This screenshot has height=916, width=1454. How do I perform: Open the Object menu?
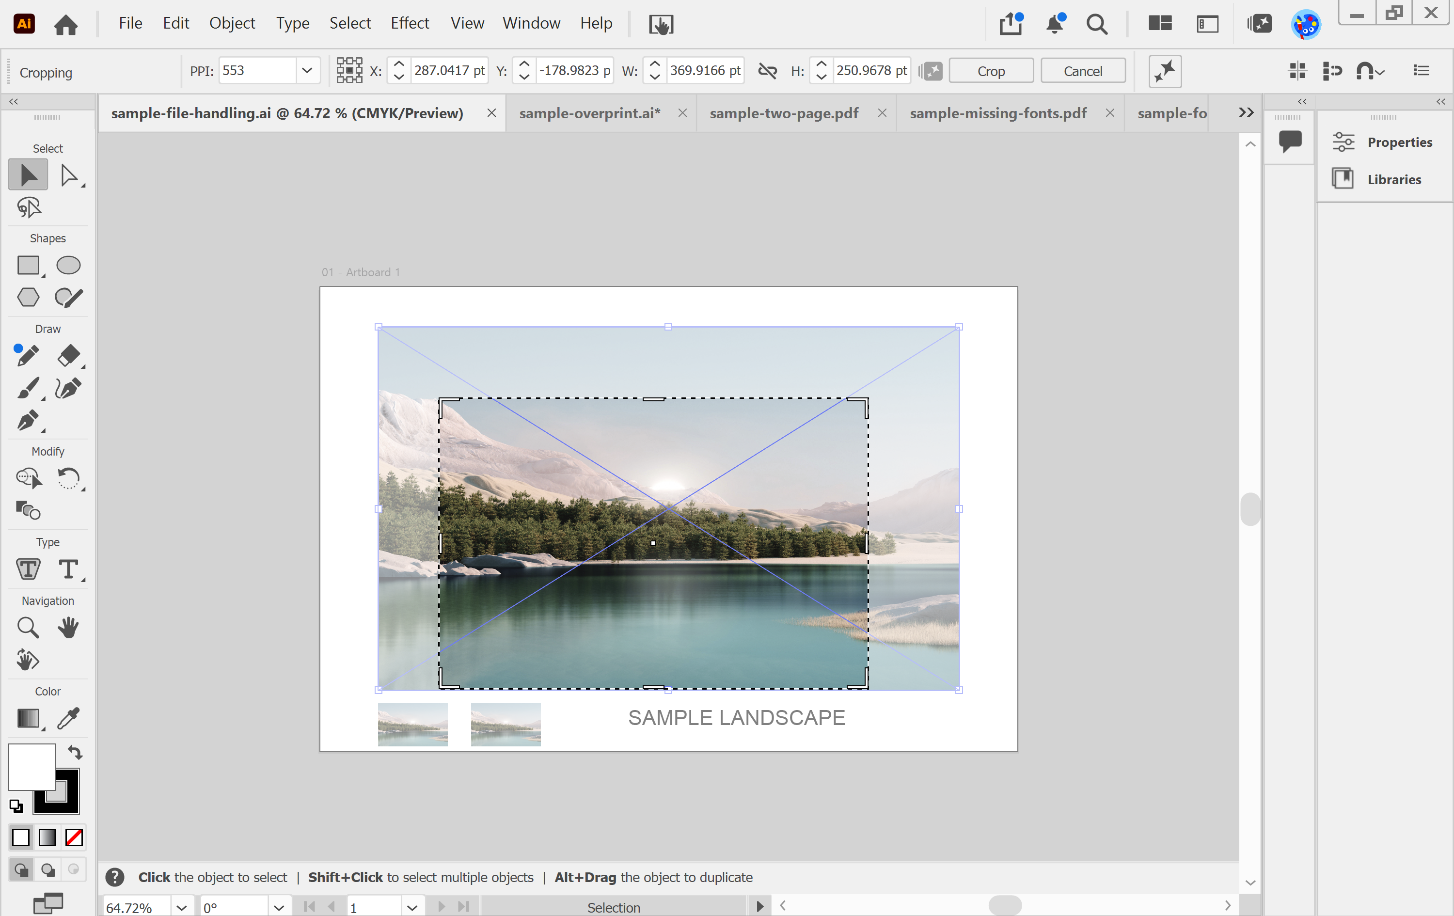[232, 24]
